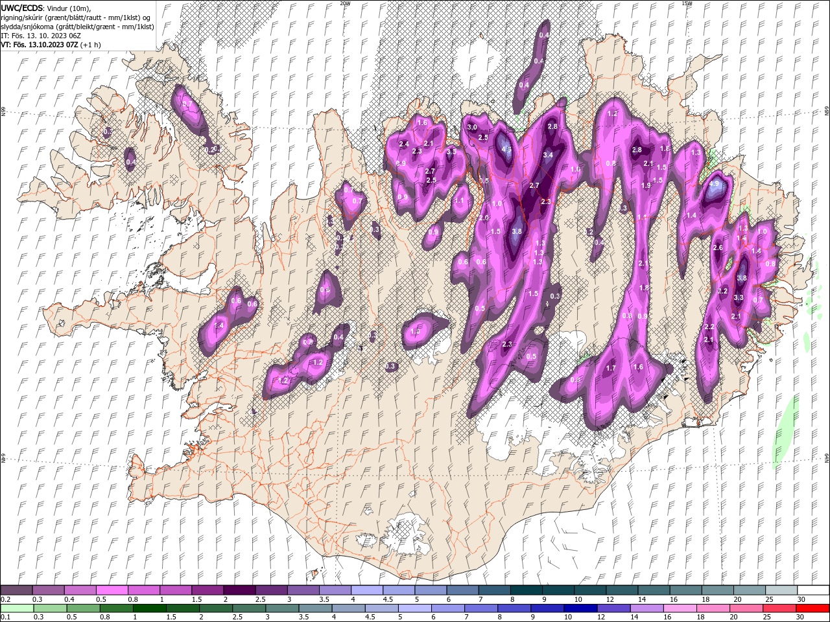
Task: Click the 'rigning/skúrir' header line
Action: click(77, 17)
